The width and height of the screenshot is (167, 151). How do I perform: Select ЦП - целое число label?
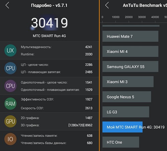click(35, 65)
